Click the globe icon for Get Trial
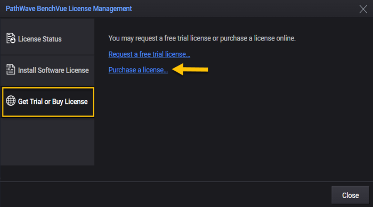Screen dimensions: 373x207 tap(11, 101)
